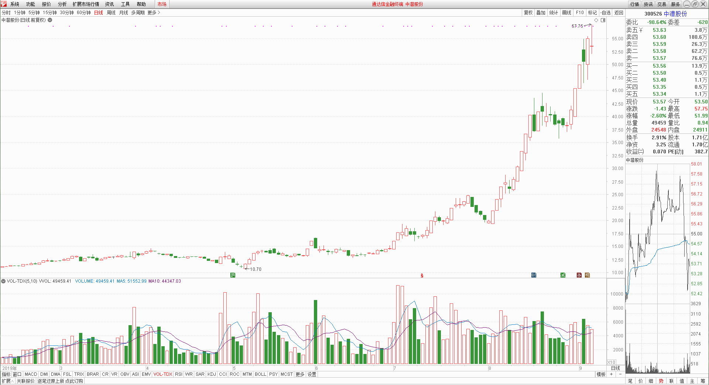
Task: Open the 报价 menu
Action: (x=47, y=4)
